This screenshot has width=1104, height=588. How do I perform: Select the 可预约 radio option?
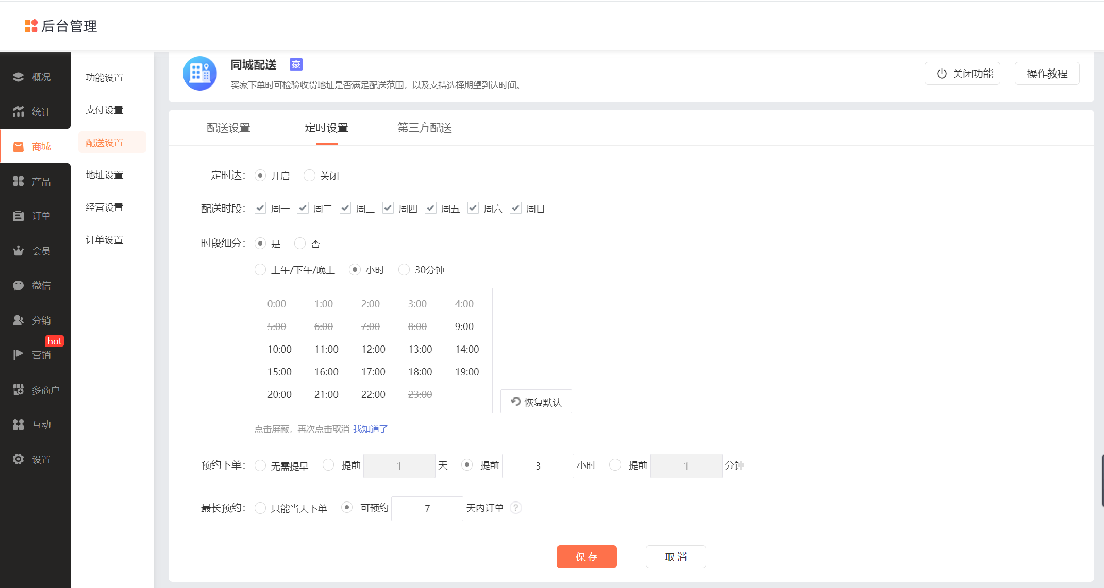(347, 508)
